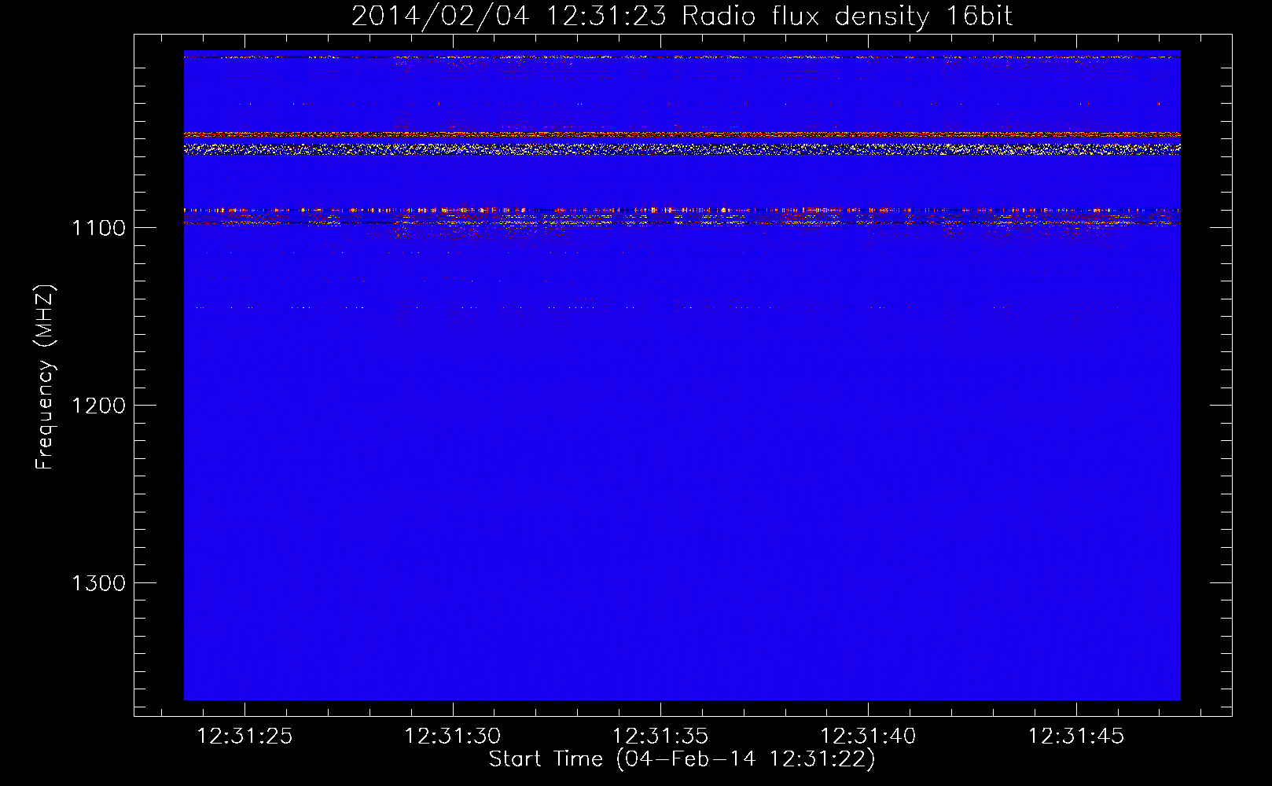Click the plot title '2014/02/04 12:31:23 Radio flux density 16bit'
The image size is (1272, 786).
(682, 16)
